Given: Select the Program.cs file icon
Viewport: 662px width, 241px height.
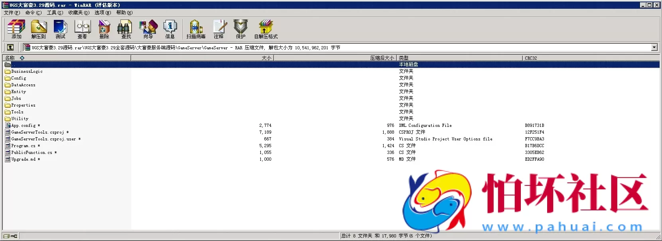Looking at the screenshot, I should (x=8, y=146).
